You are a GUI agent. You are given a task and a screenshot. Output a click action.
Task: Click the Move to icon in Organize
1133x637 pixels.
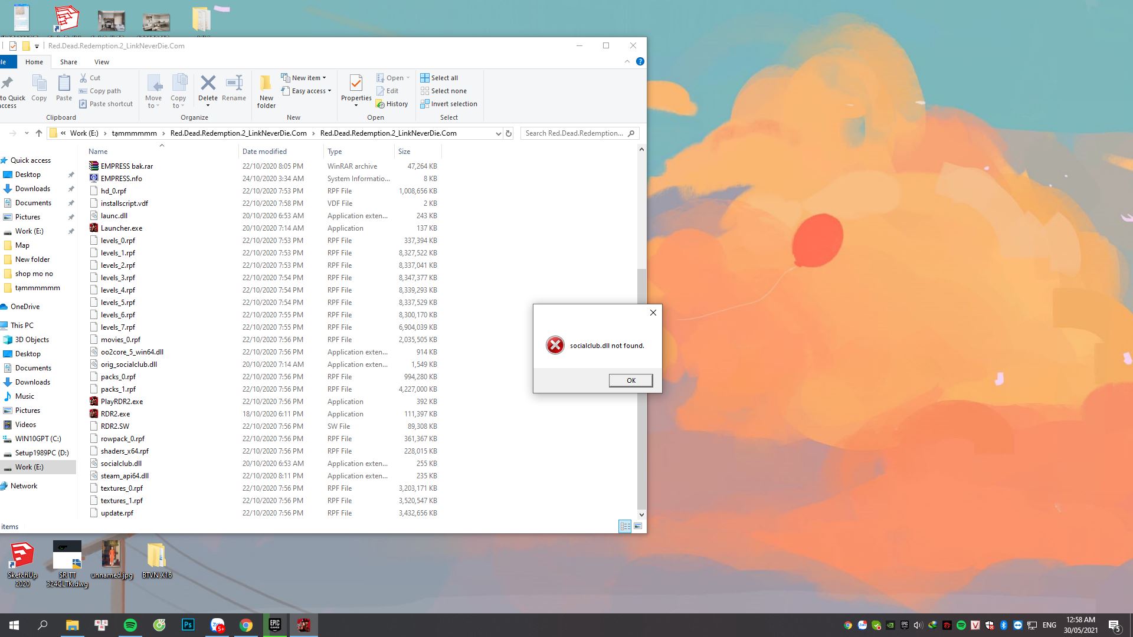coord(153,90)
